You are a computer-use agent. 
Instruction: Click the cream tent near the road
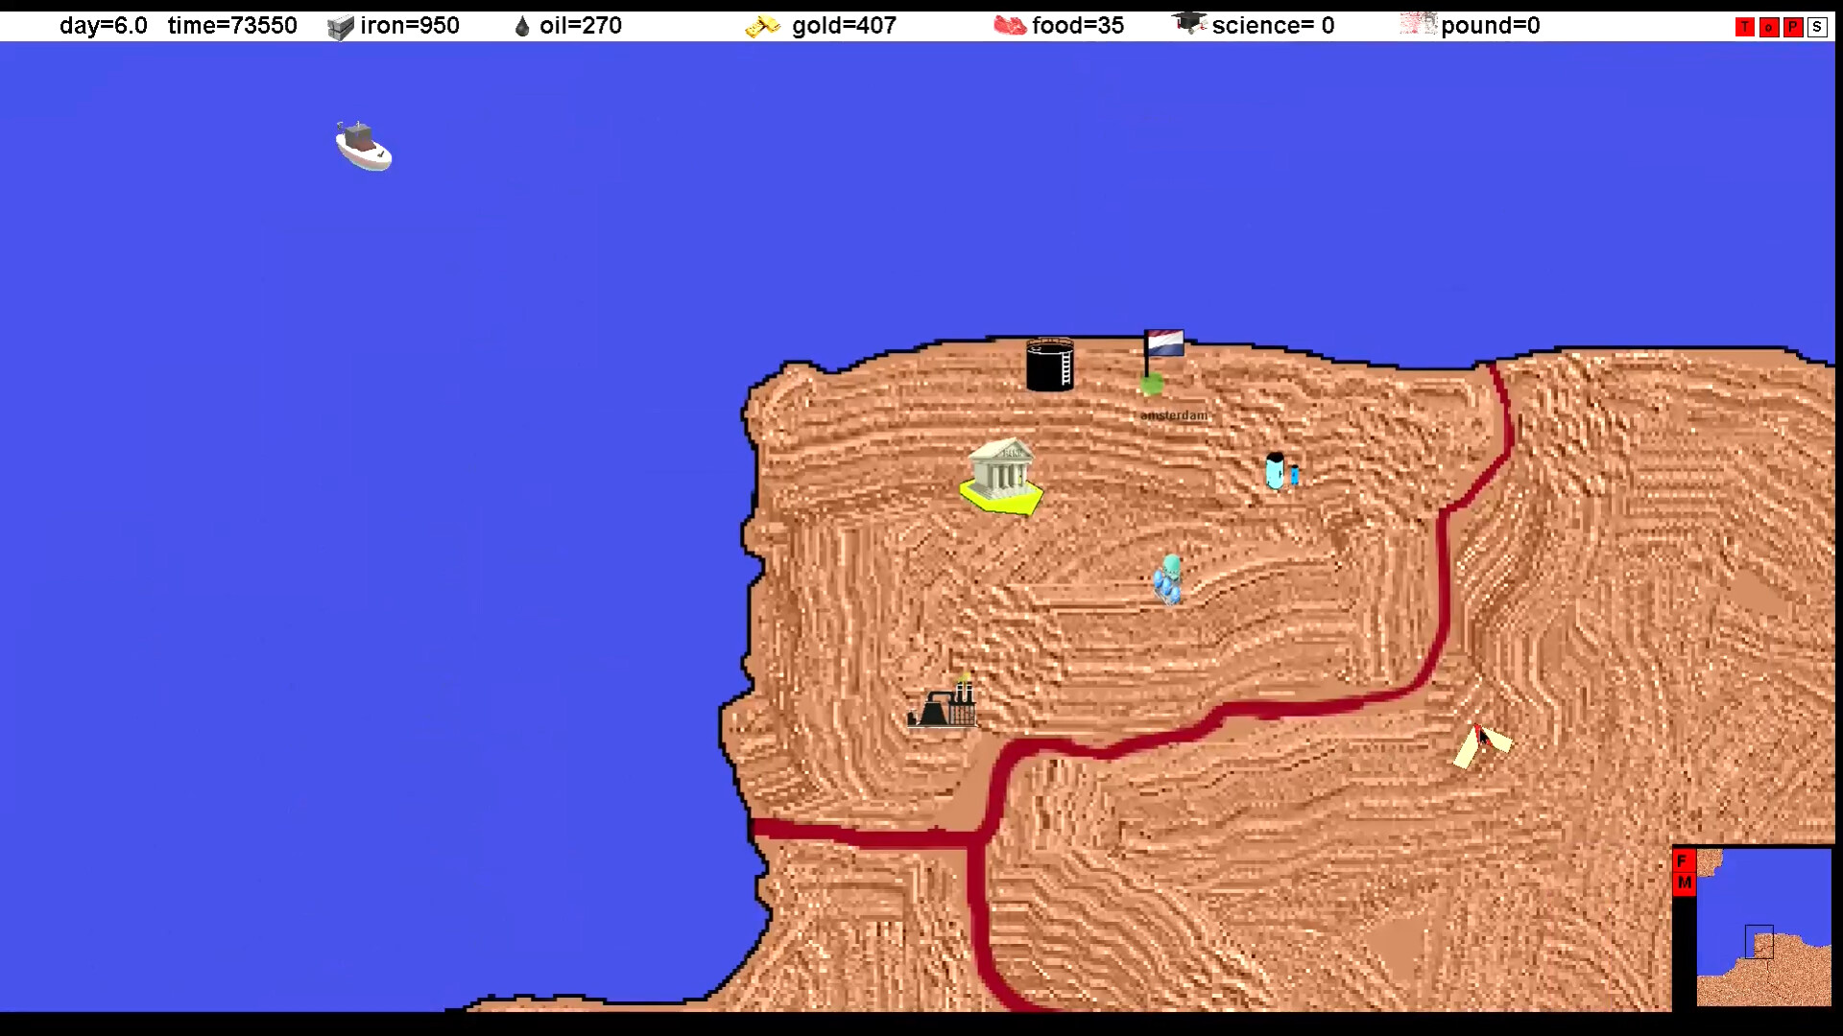(1481, 745)
